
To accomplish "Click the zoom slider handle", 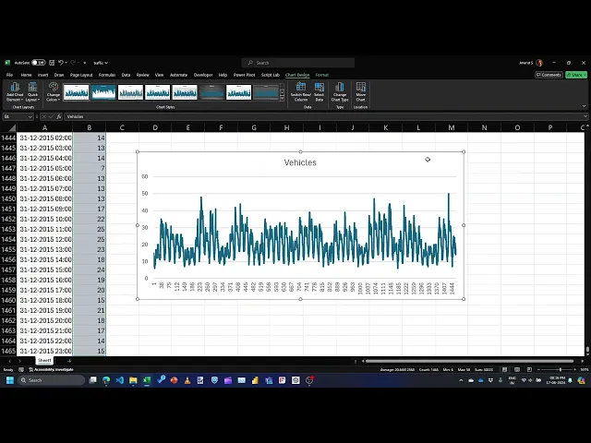I will tap(561, 370).
